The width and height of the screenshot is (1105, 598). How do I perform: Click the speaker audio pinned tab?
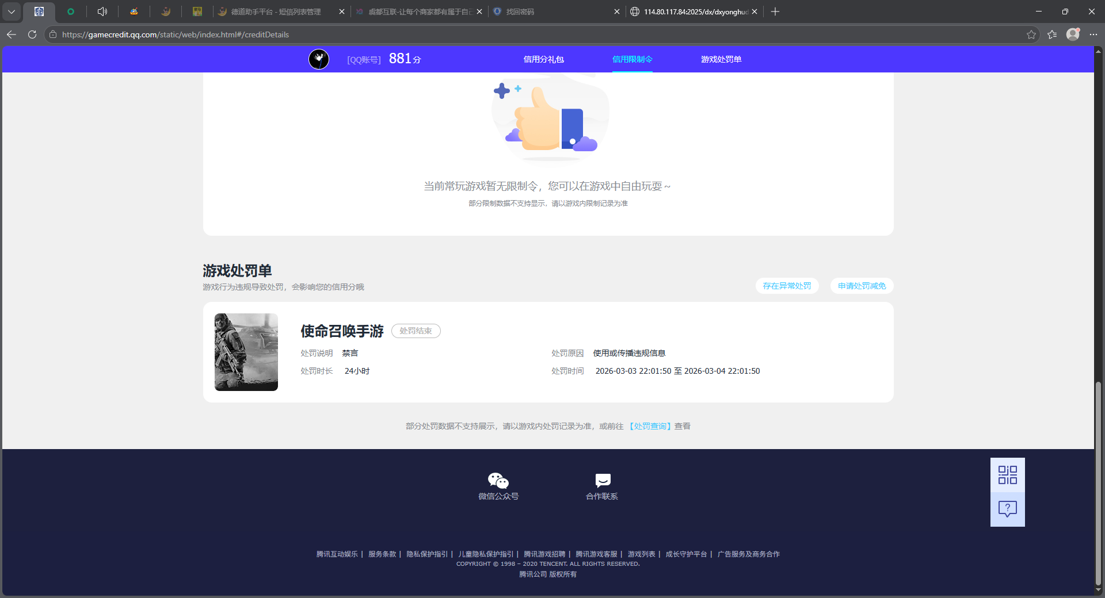tap(102, 11)
